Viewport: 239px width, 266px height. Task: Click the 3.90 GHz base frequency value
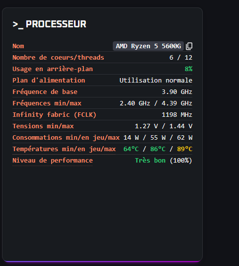[177, 92]
